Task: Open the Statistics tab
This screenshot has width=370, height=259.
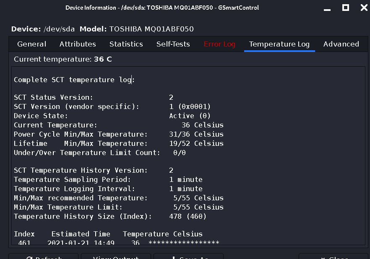Action: (x=126, y=44)
